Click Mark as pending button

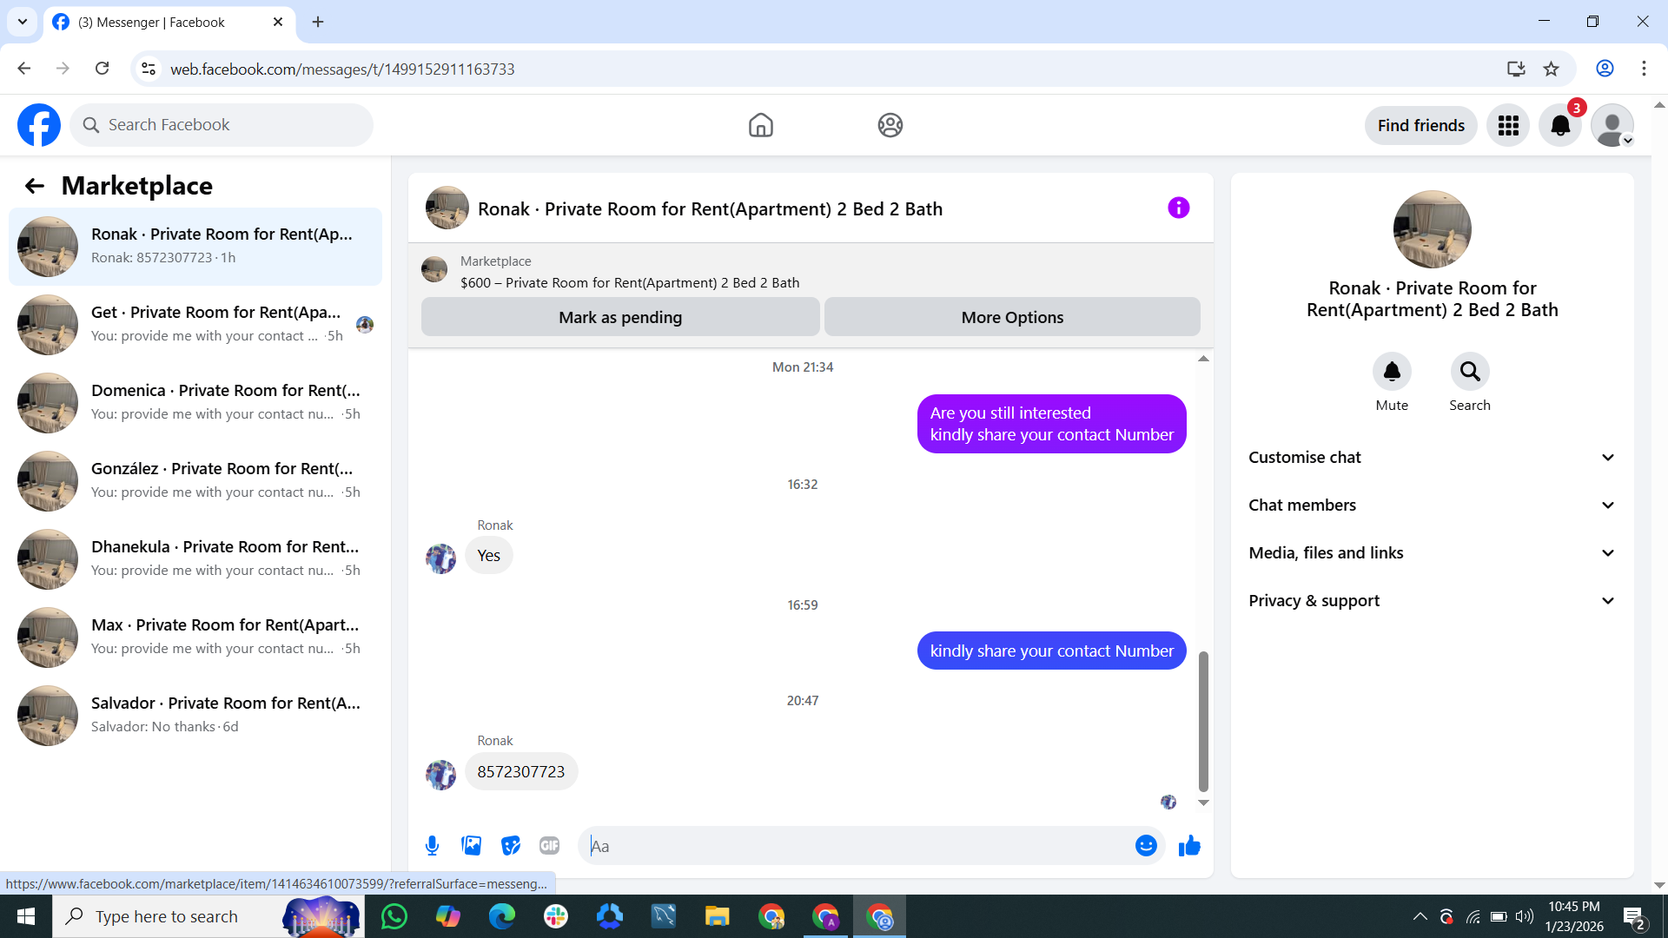tap(620, 318)
